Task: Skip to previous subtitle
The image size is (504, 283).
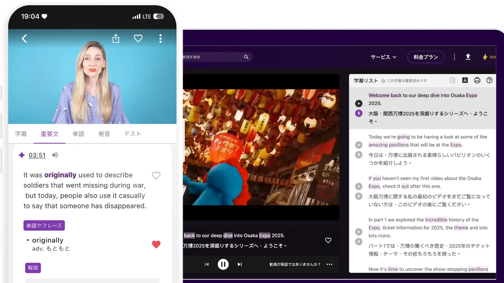Action: pyautogui.click(x=207, y=264)
